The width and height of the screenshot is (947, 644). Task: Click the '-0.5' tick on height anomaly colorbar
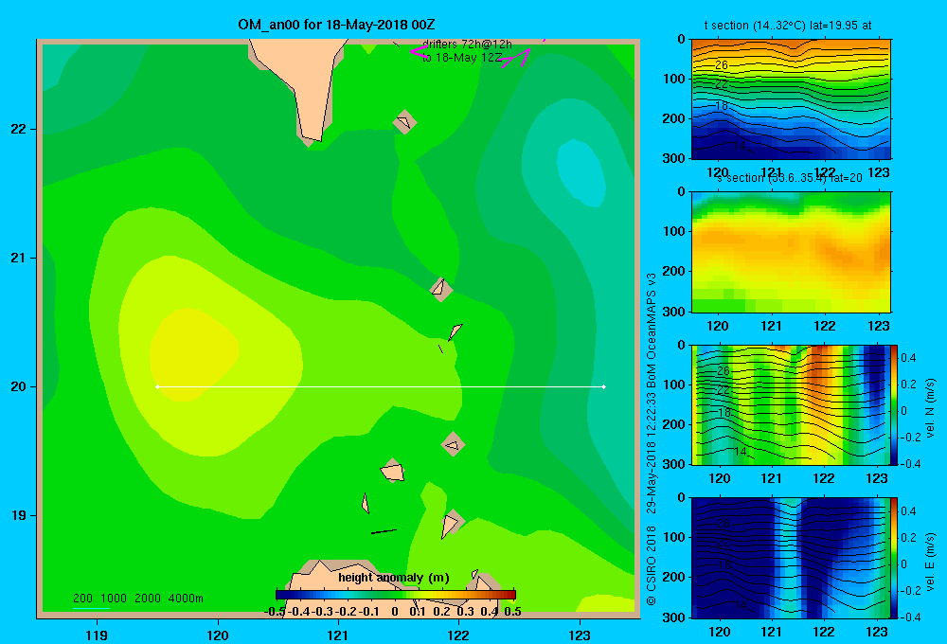pos(276,612)
